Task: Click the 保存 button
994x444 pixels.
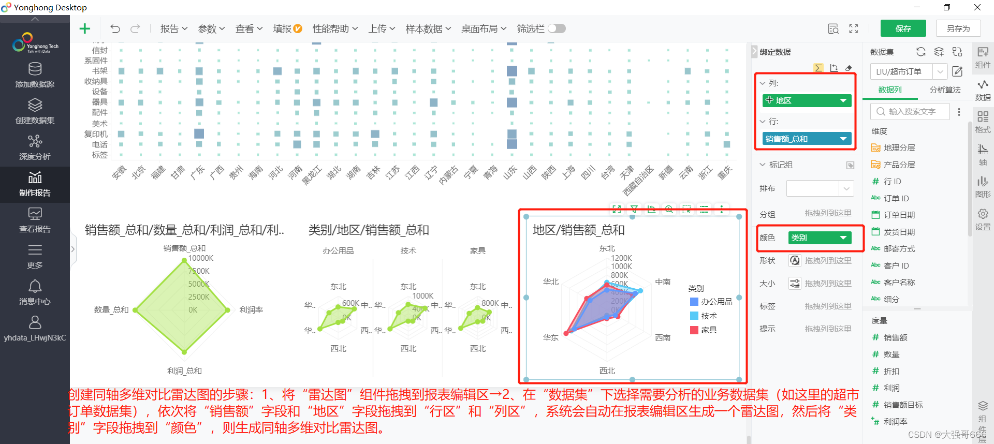Action: [903, 28]
